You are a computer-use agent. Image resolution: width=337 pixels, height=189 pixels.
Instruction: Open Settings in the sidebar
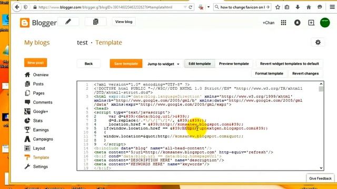pyautogui.click(x=41, y=167)
